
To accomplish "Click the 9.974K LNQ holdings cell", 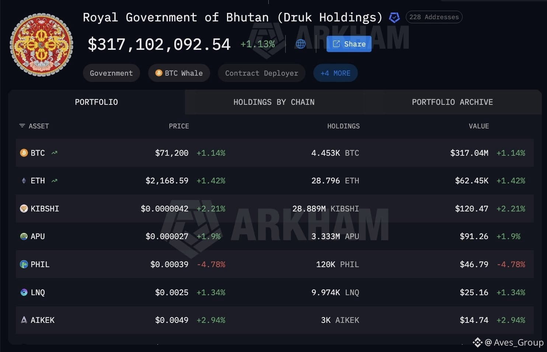I will pyautogui.click(x=335, y=292).
